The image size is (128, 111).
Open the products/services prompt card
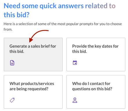[x=33, y=92]
